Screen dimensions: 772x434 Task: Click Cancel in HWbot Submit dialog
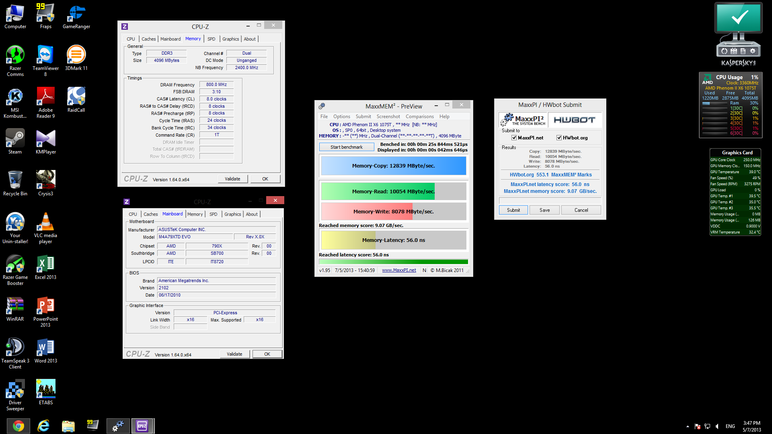pos(581,210)
